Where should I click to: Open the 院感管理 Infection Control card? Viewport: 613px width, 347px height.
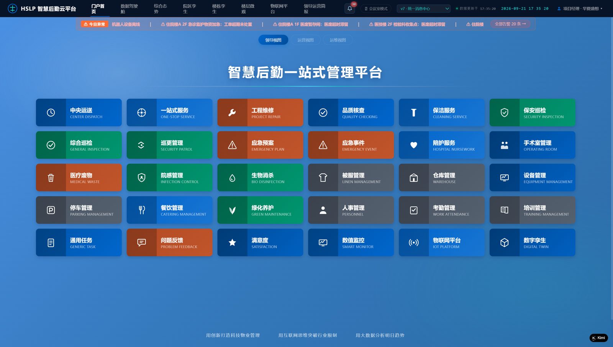click(x=169, y=178)
